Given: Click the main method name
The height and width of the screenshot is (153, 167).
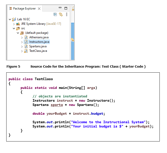Looking at the screenshot, I should [x=63, y=88].
